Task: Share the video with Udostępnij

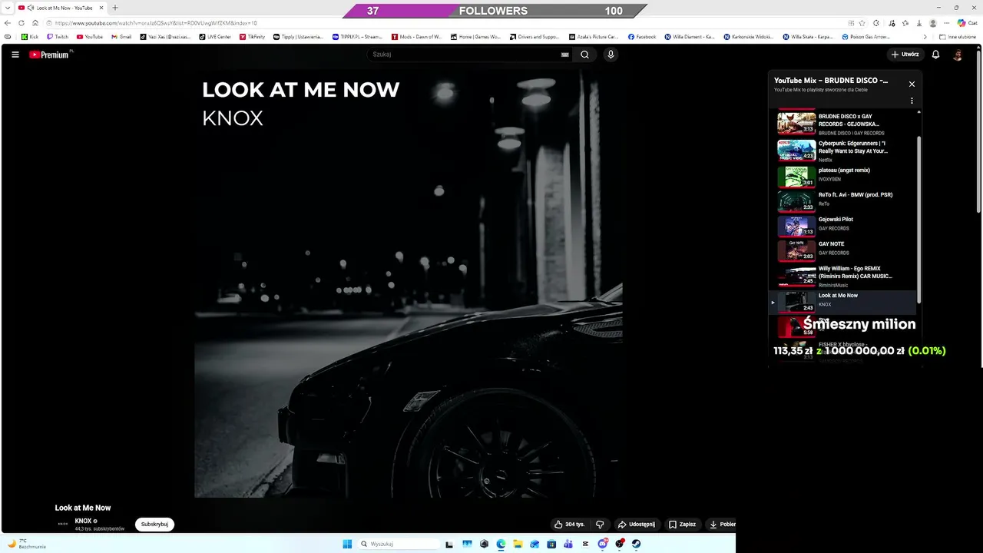Action: (x=636, y=524)
